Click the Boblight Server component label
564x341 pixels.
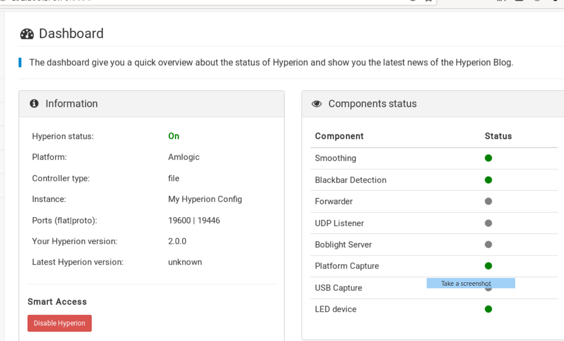click(343, 245)
